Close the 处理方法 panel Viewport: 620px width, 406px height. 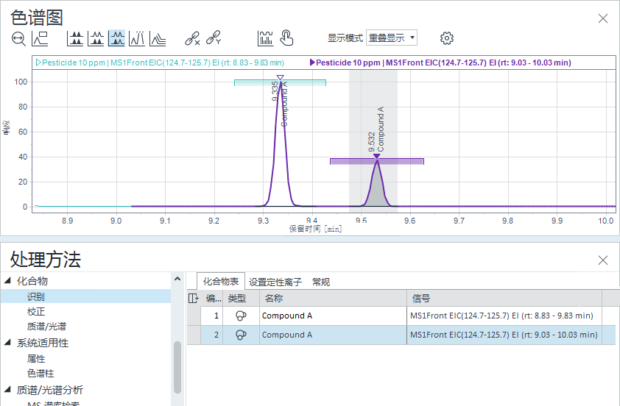pyautogui.click(x=602, y=260)
